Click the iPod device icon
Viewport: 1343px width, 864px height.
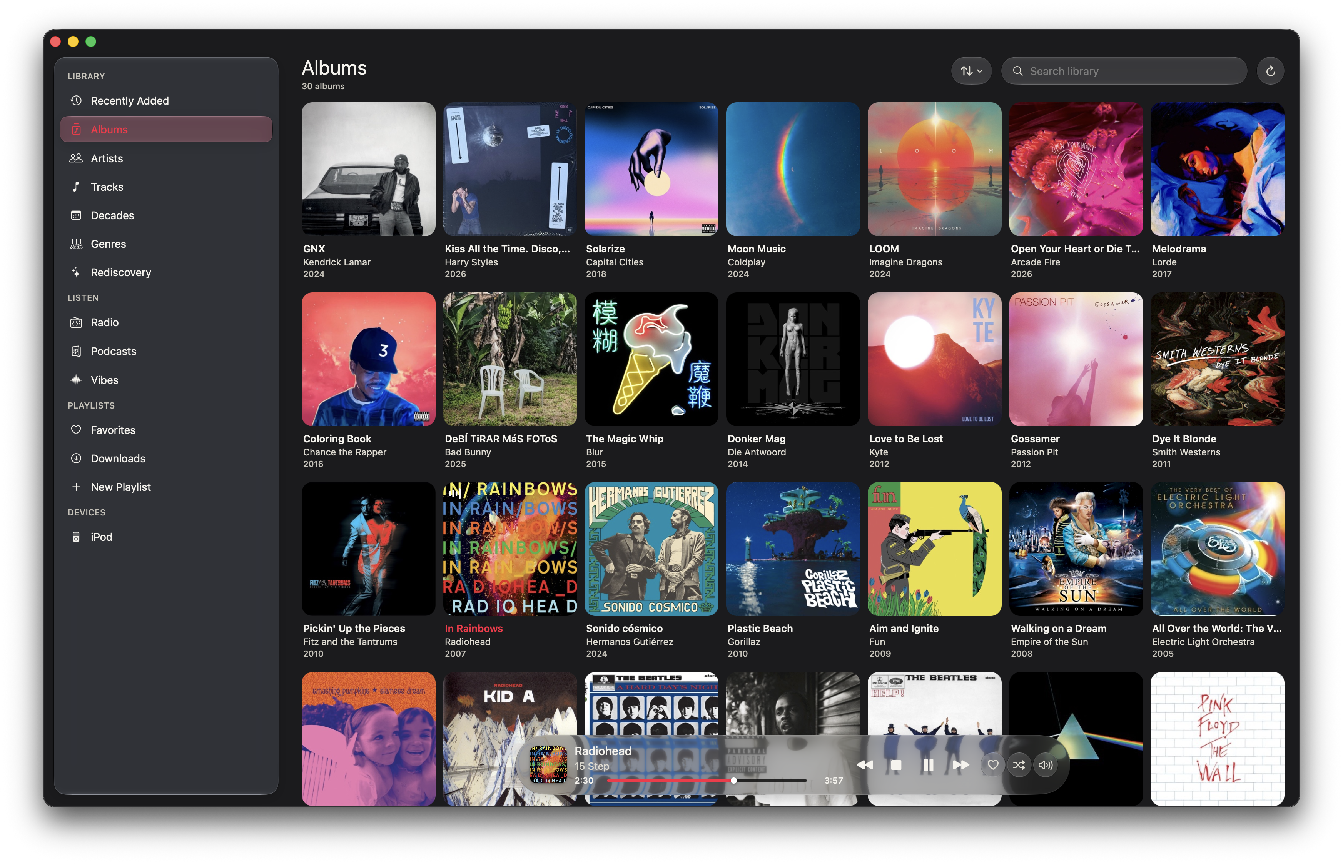click(76, 537)
